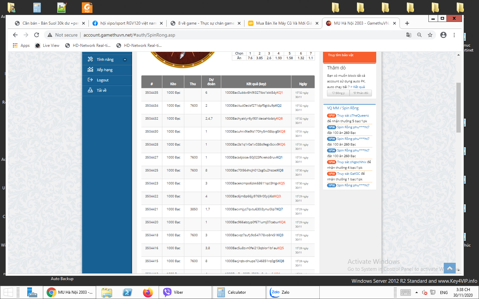Bookmark this page with the star icon

430,35
